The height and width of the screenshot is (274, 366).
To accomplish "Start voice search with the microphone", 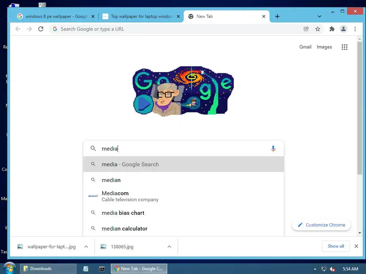I will pos(273,148).
